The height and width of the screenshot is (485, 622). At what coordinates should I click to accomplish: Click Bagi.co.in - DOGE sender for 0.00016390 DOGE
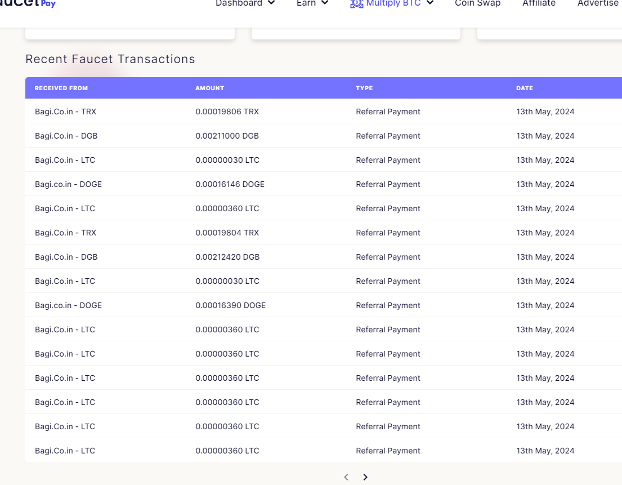coord(68,305)
